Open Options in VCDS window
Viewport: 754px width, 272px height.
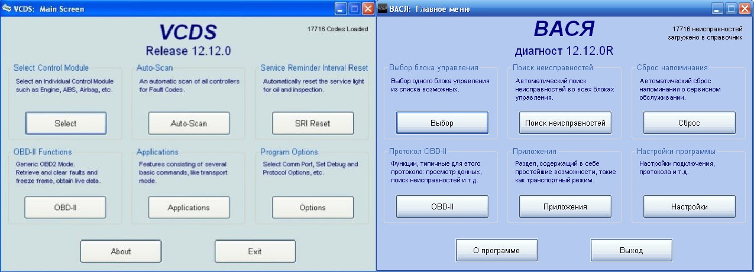(x=312, y=207)
